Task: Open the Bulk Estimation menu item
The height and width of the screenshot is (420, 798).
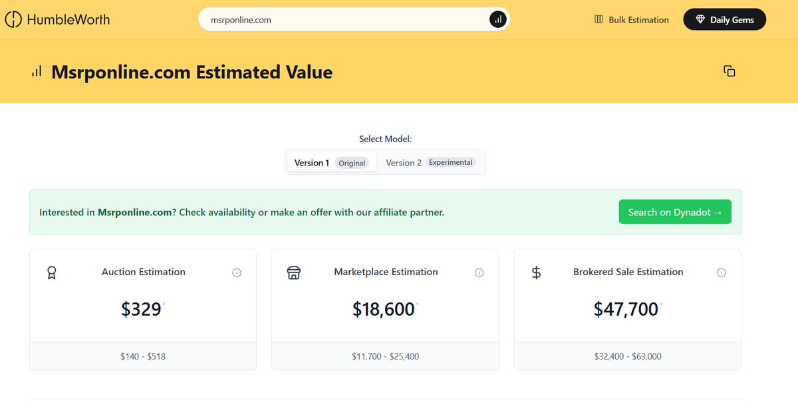Action: pos(630,19)
